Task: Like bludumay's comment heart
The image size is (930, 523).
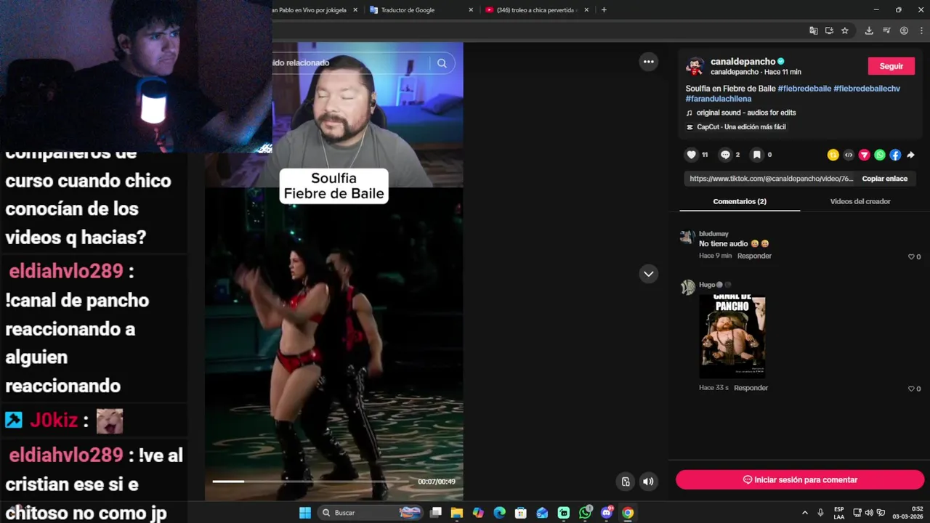Action: click(911, 256)
